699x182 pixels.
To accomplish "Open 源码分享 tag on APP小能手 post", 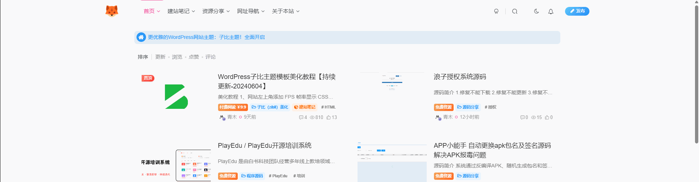I will coord(468,176).
